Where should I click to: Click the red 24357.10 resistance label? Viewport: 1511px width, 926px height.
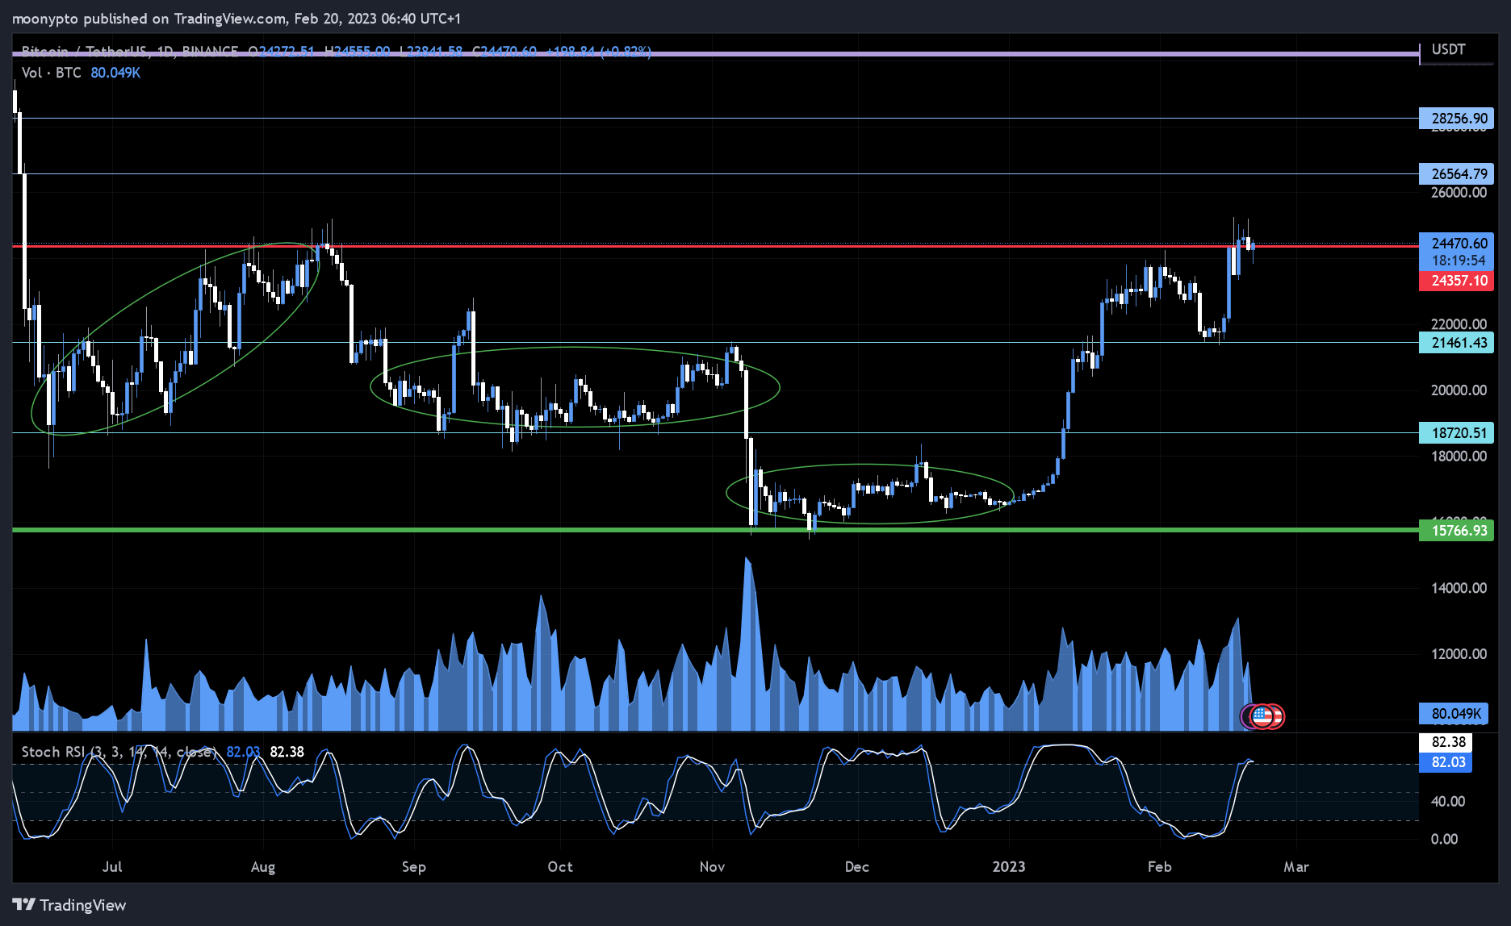point(1457,281)
